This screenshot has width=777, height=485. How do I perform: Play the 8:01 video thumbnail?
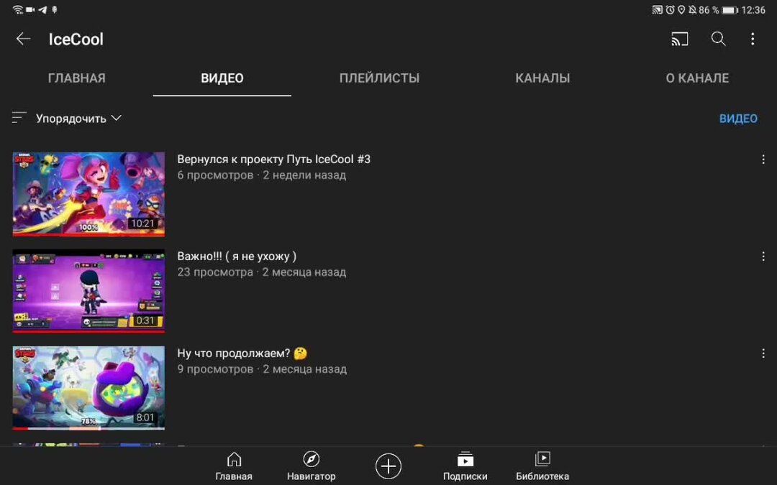click(88, 387)
